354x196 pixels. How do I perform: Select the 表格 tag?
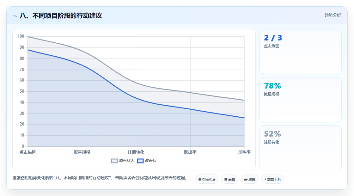tap(229, 179)
